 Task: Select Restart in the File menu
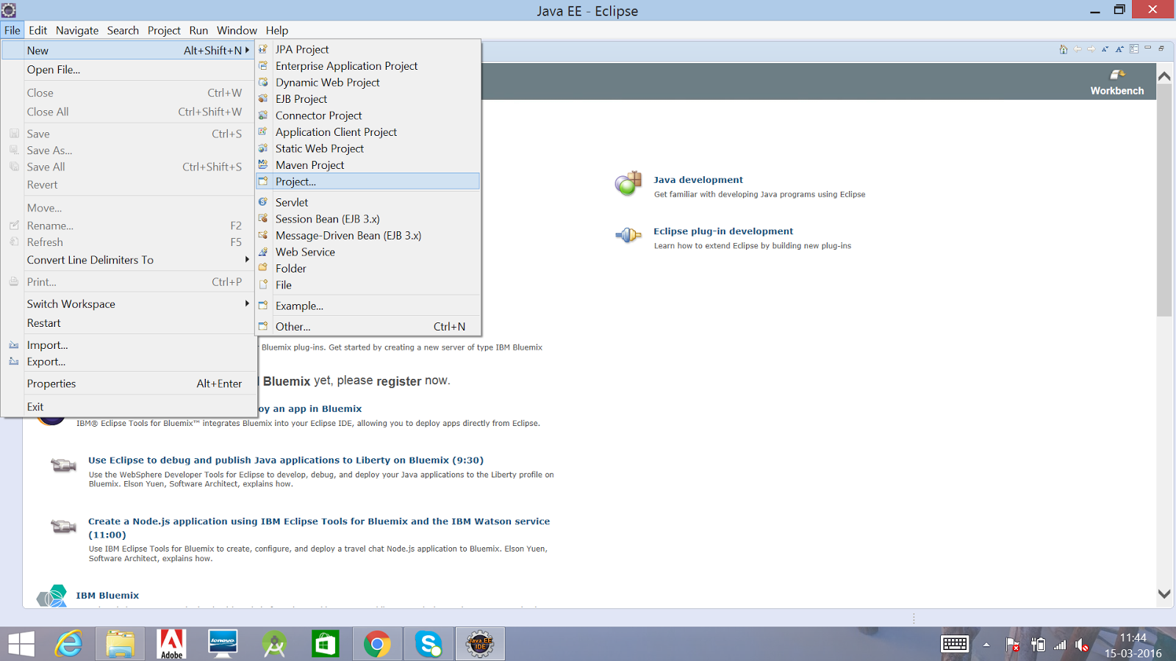coord(128,323)
